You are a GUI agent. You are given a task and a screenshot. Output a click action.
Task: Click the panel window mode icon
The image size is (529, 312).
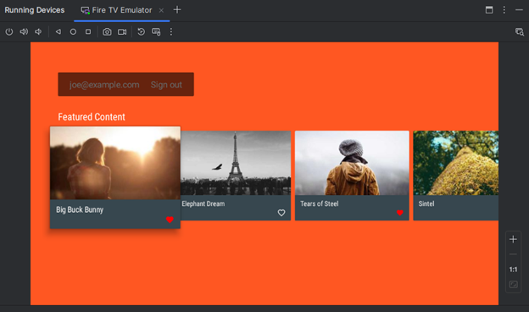[x=489, y=10]
